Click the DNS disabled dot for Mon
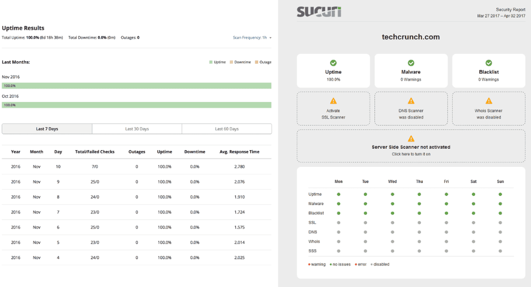 338,232
